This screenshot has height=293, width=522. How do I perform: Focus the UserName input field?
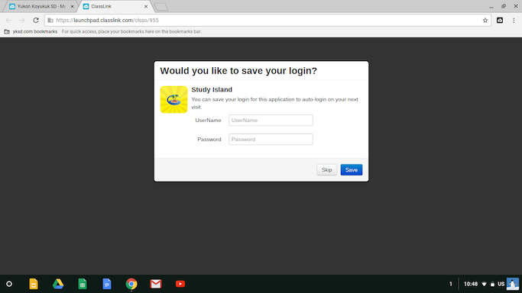[x=271, y=121]
